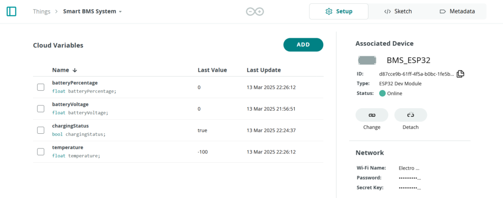The width and height of the screenshot is (503, 198).
Task: Switch to the Setup tab
Action: click(x=339, y=11)
